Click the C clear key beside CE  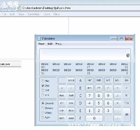[x=108, y=88]
